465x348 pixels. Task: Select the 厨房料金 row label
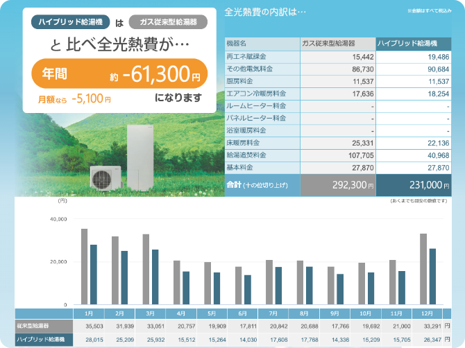pyautogui.click(x=239, y=81)
